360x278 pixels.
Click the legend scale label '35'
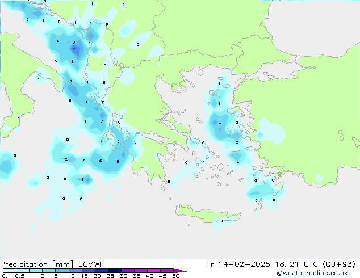click(137, 276)
